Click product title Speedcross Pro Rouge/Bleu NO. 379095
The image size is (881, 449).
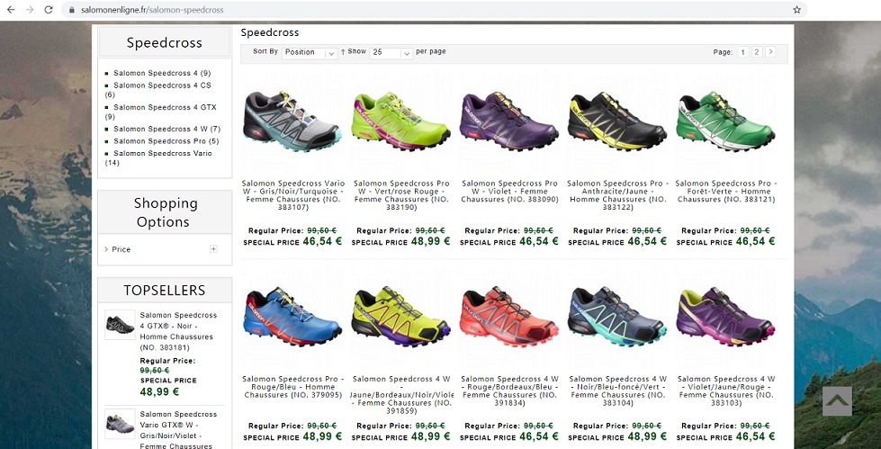(x=293, y=387)
